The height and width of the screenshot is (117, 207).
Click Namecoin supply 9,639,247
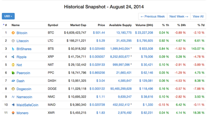tap(125, 97)
